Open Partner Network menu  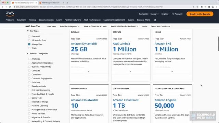[73, 20]
